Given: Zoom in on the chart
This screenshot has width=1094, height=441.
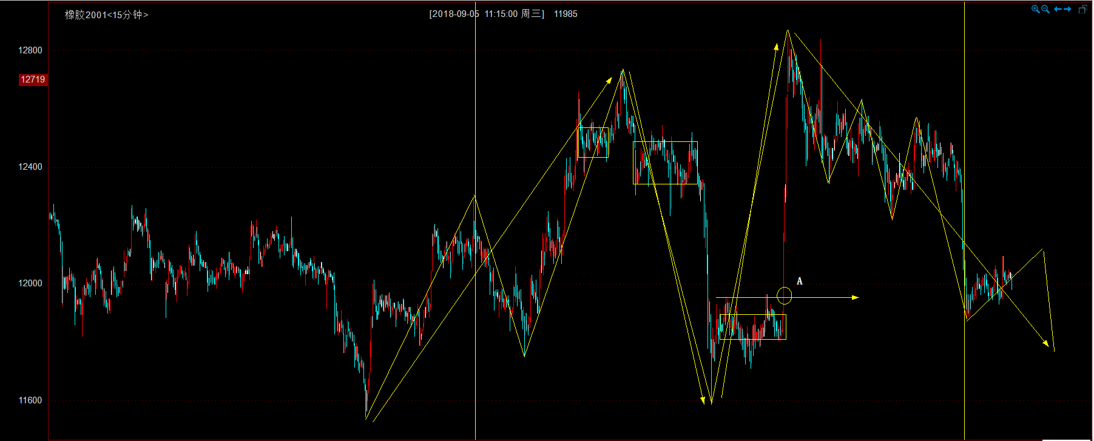Looking at the screenshot, I should [x=1036, y=9].
